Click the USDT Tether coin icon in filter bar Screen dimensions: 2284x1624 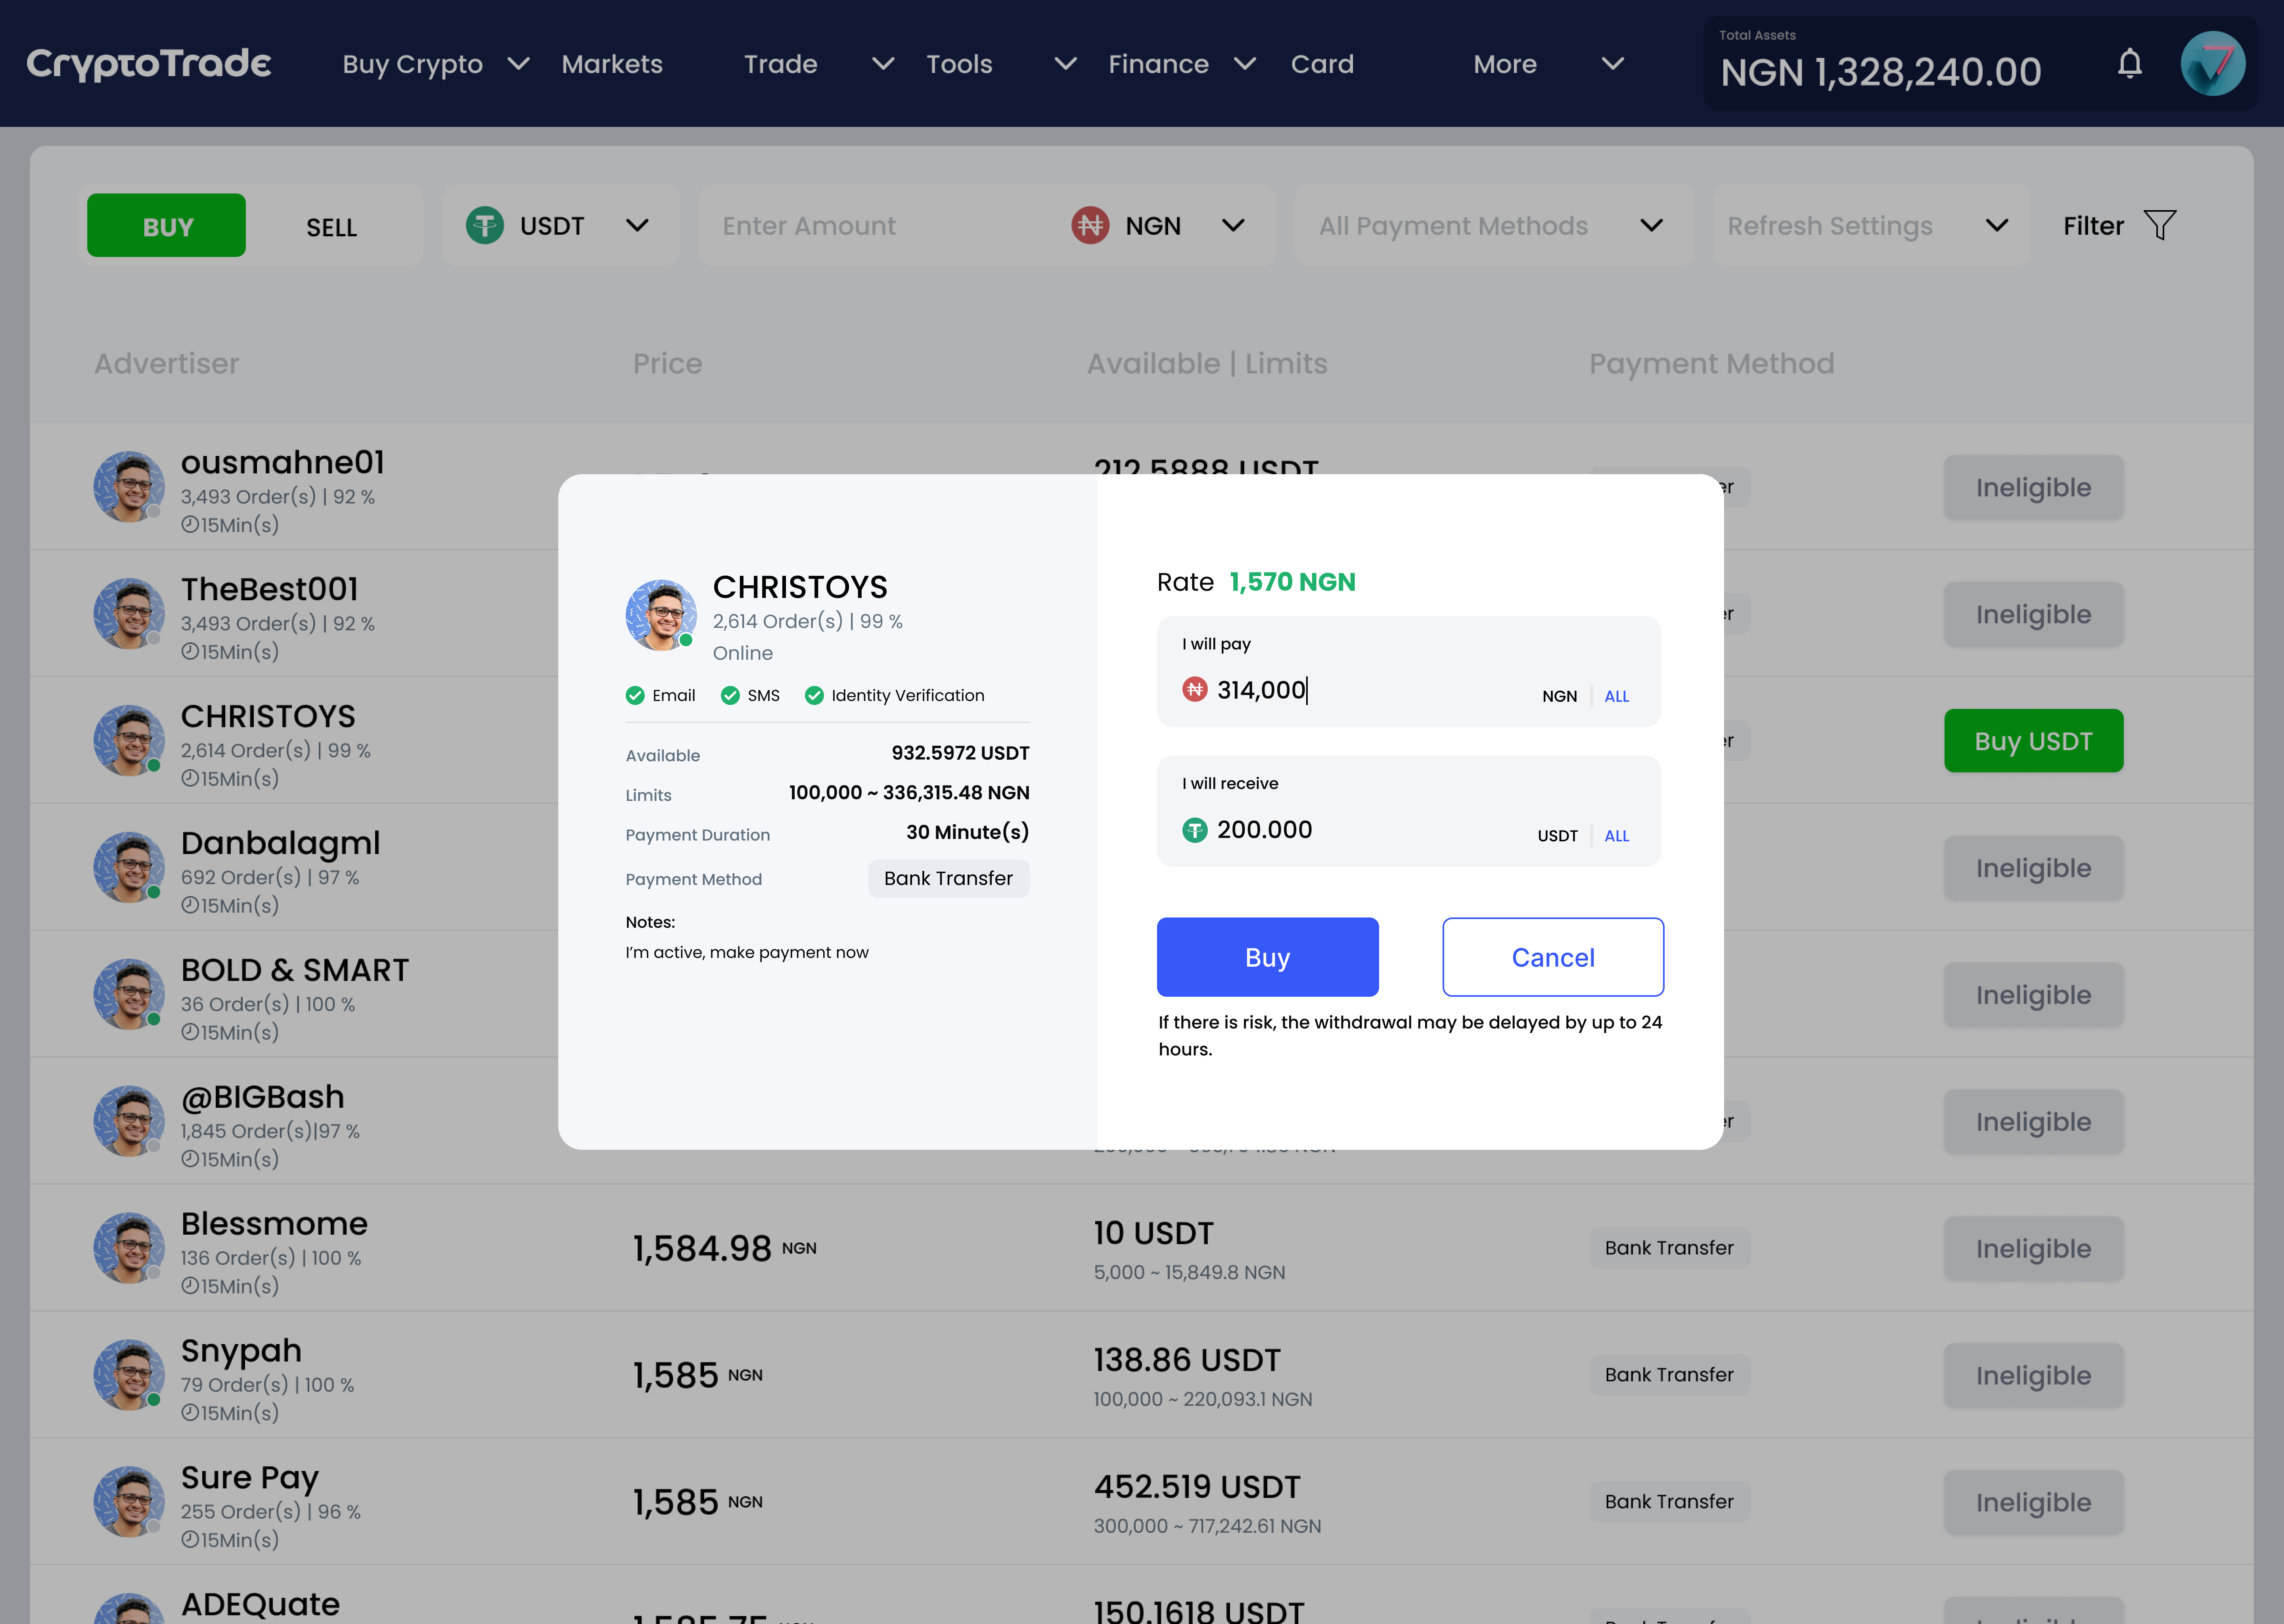485,225
